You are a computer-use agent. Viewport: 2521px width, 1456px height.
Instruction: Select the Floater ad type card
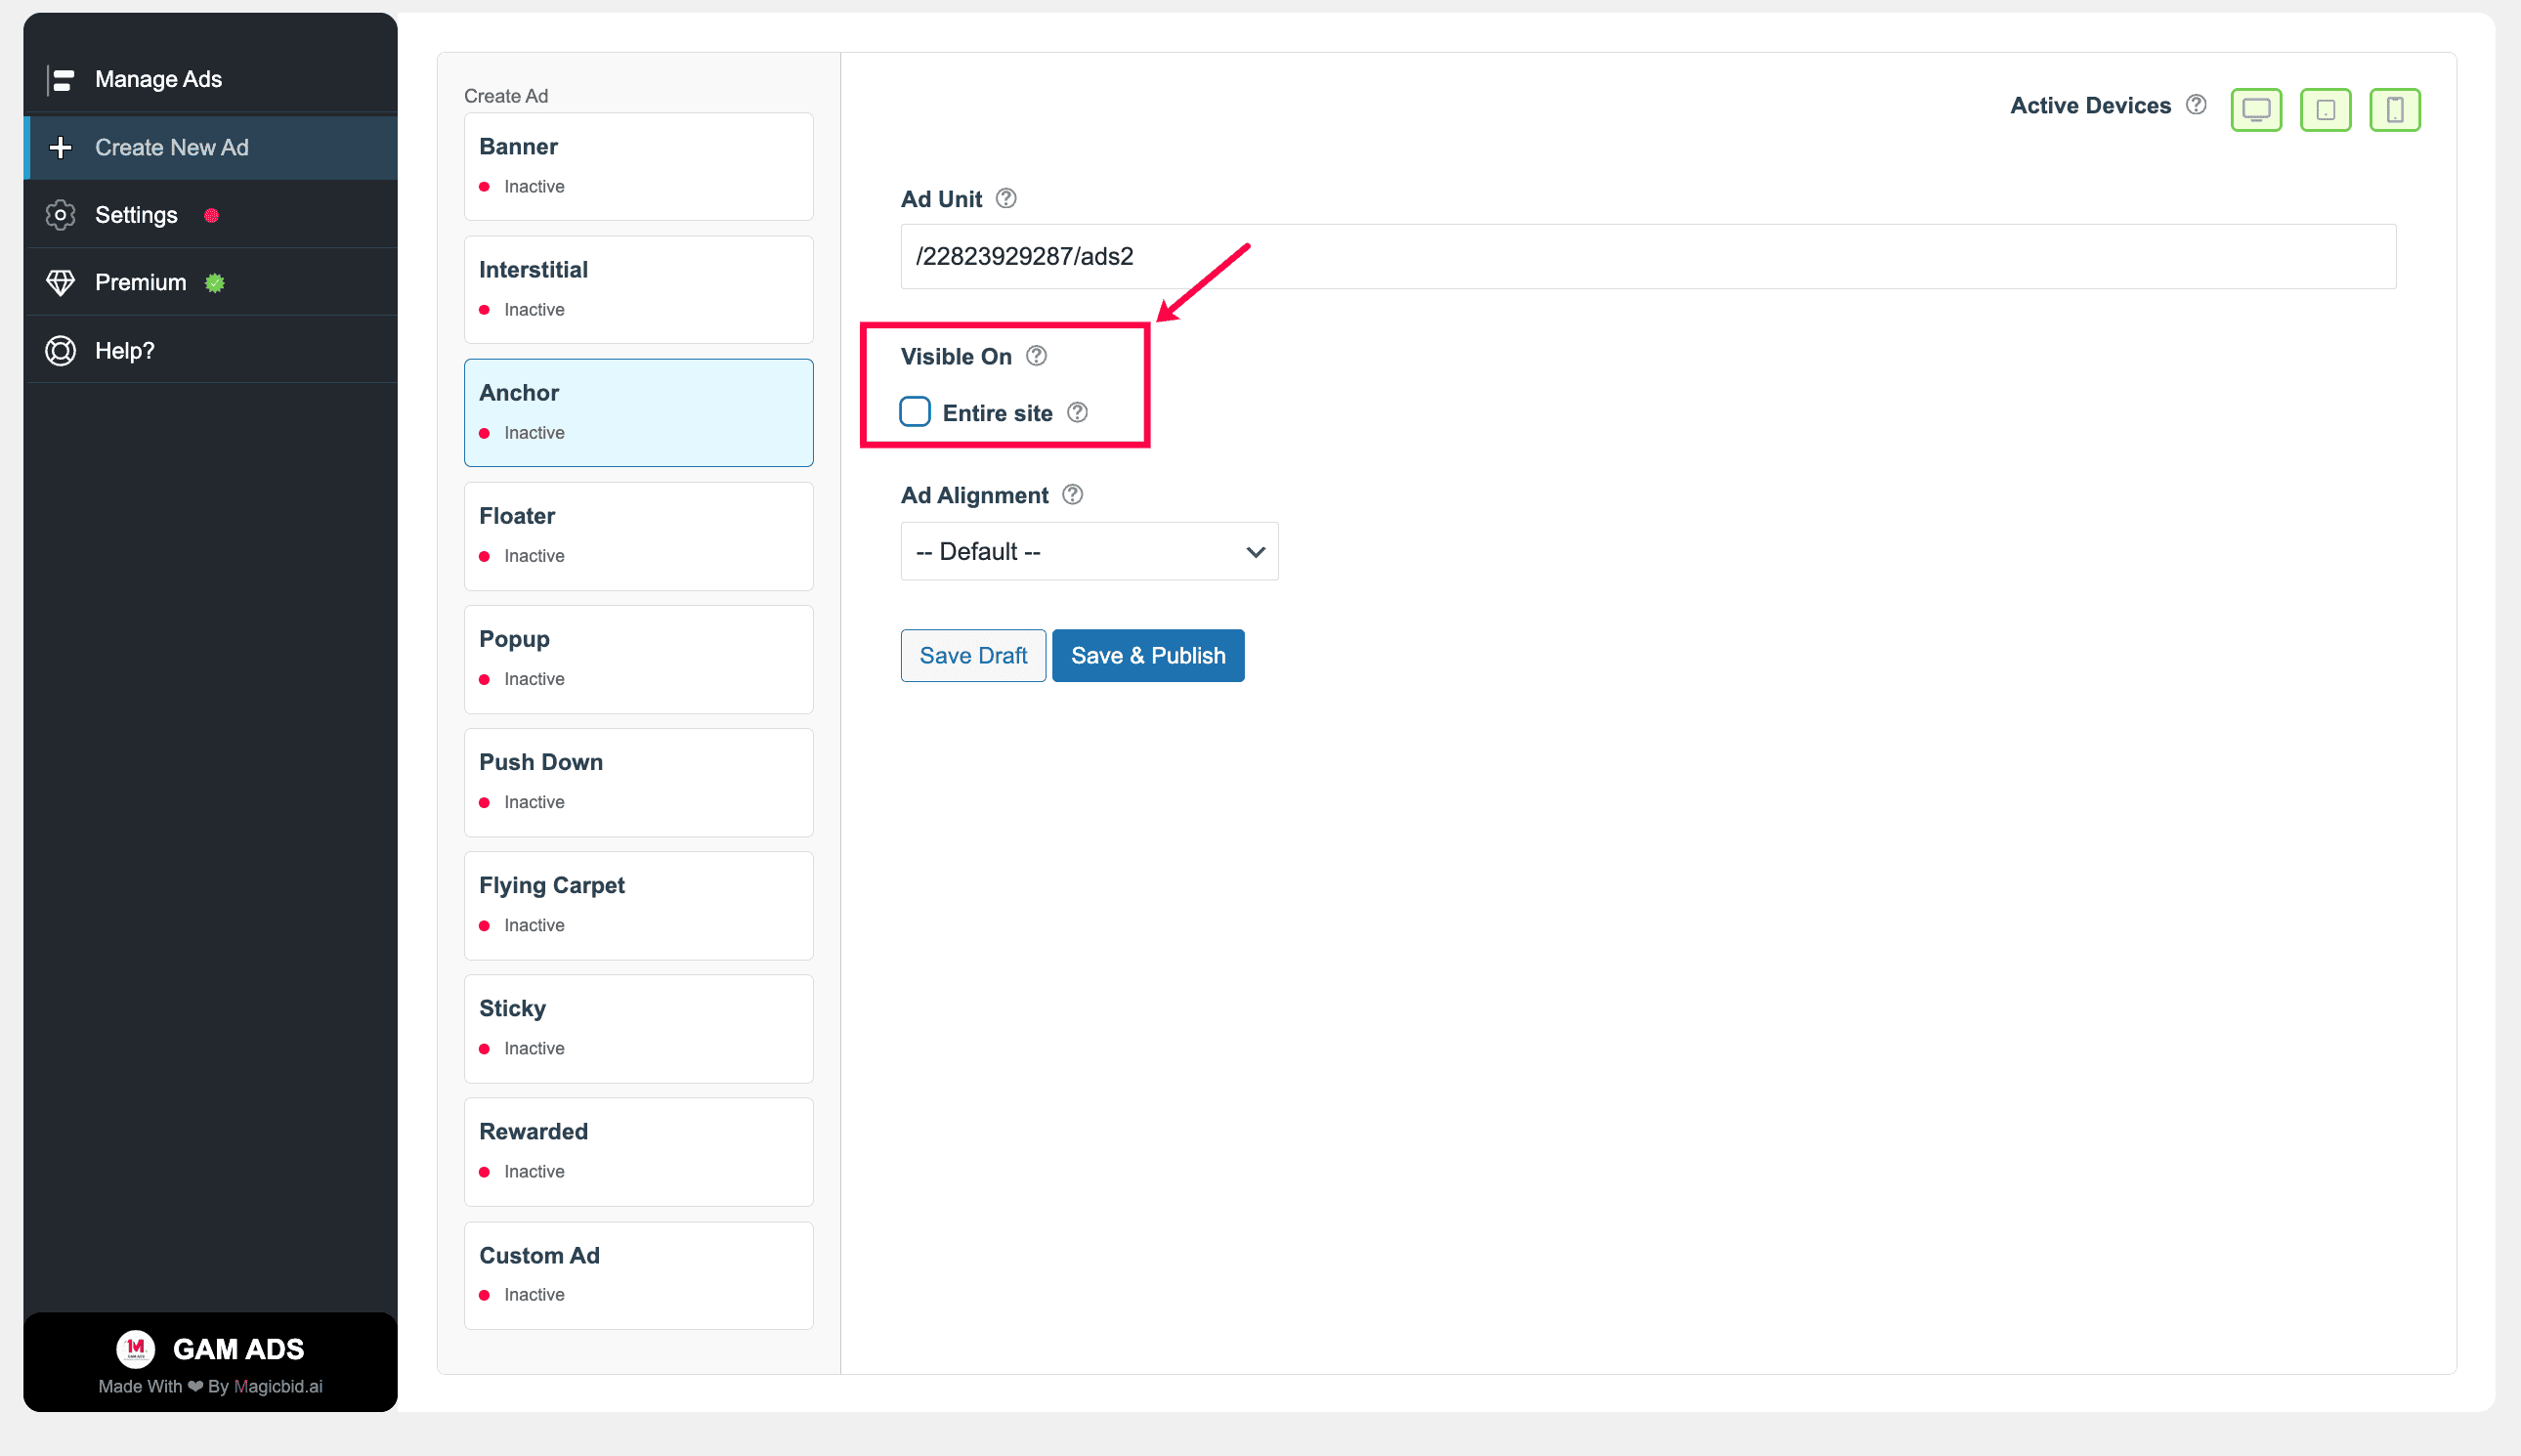click(638, 536)
